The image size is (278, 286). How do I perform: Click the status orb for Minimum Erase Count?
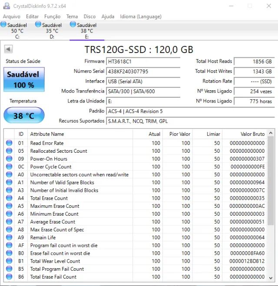tap(9, 214)
